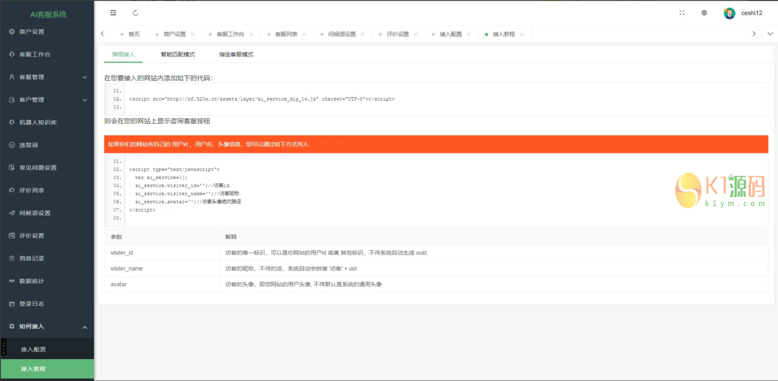The image size is (778, 381).
Task: Open 数据统计 in the sidebar
Action: click(x=47, y=281)
